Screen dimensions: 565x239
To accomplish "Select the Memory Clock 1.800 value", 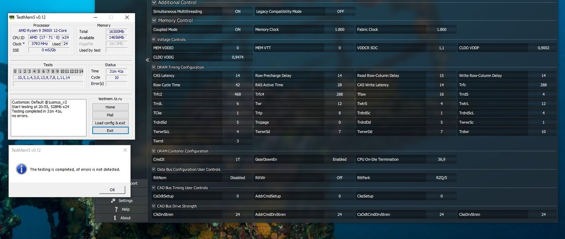I will click(x=339, y=30).
